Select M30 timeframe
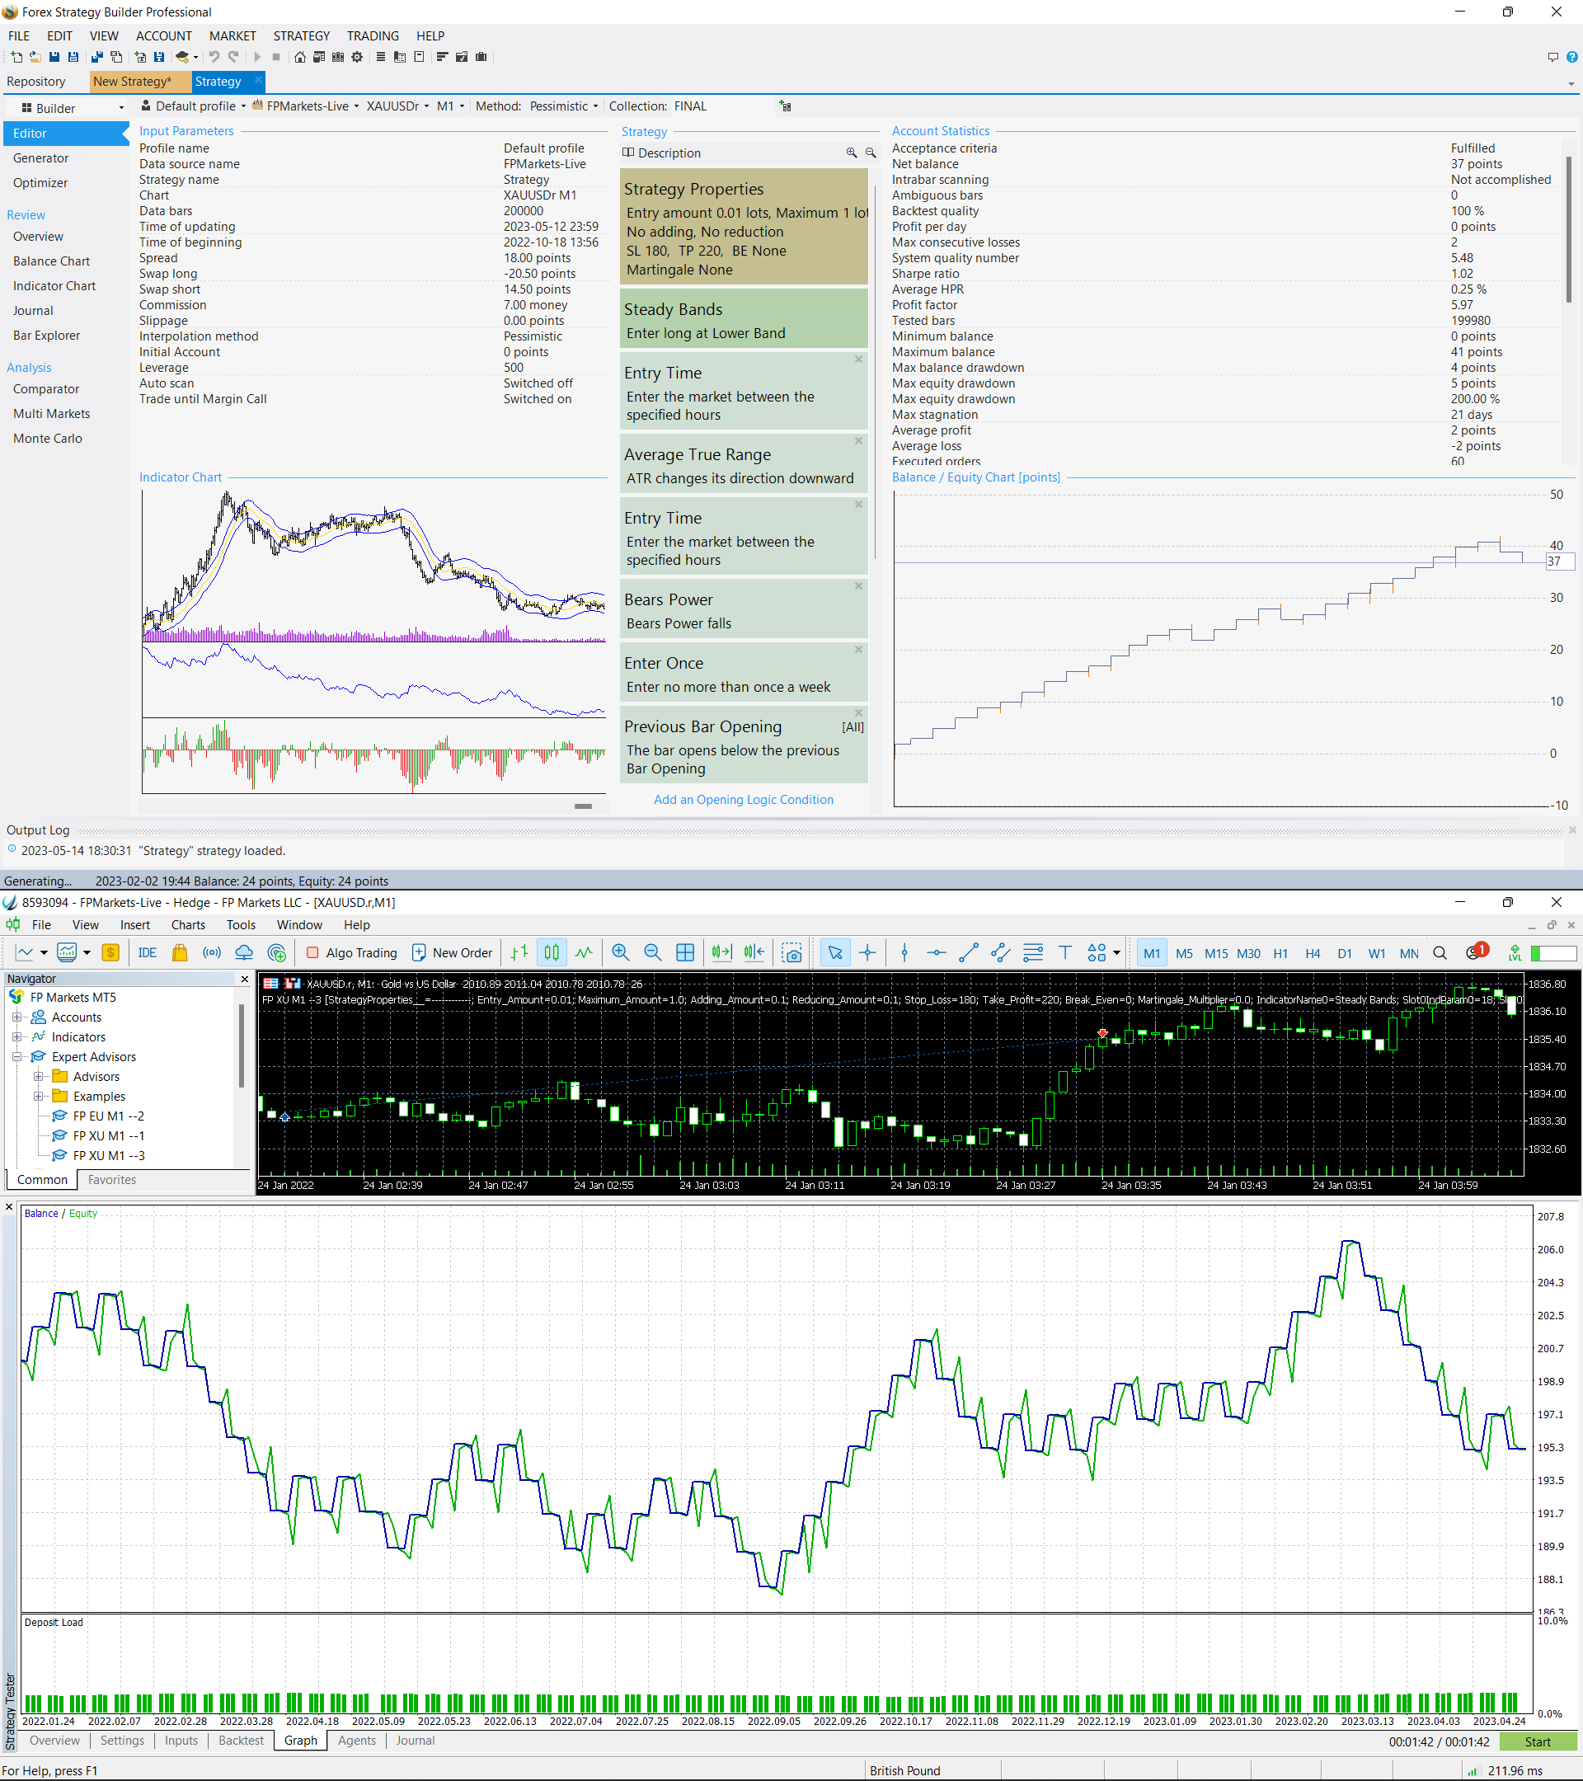The height and width of the screenshot is (1781, 1583). 1248,953
